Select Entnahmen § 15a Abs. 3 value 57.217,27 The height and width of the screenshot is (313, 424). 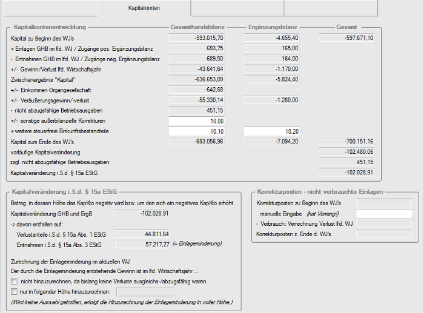click(142, 245)
